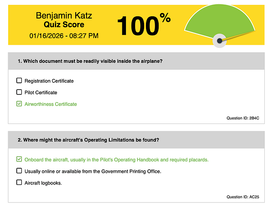Image resolution: width=272 pixels, height=208 pixels.
Task: Check the Pilot Certificate checkbox
Action: pos(19,92)
